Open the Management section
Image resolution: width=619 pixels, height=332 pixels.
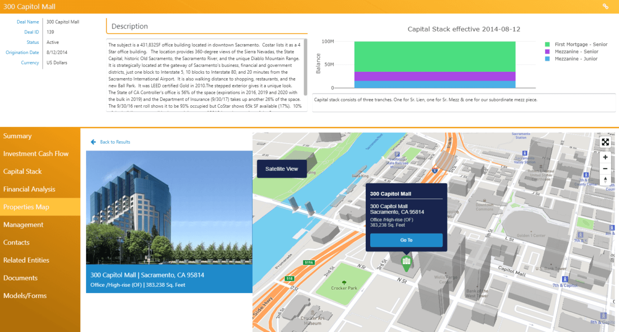[40, 225]
